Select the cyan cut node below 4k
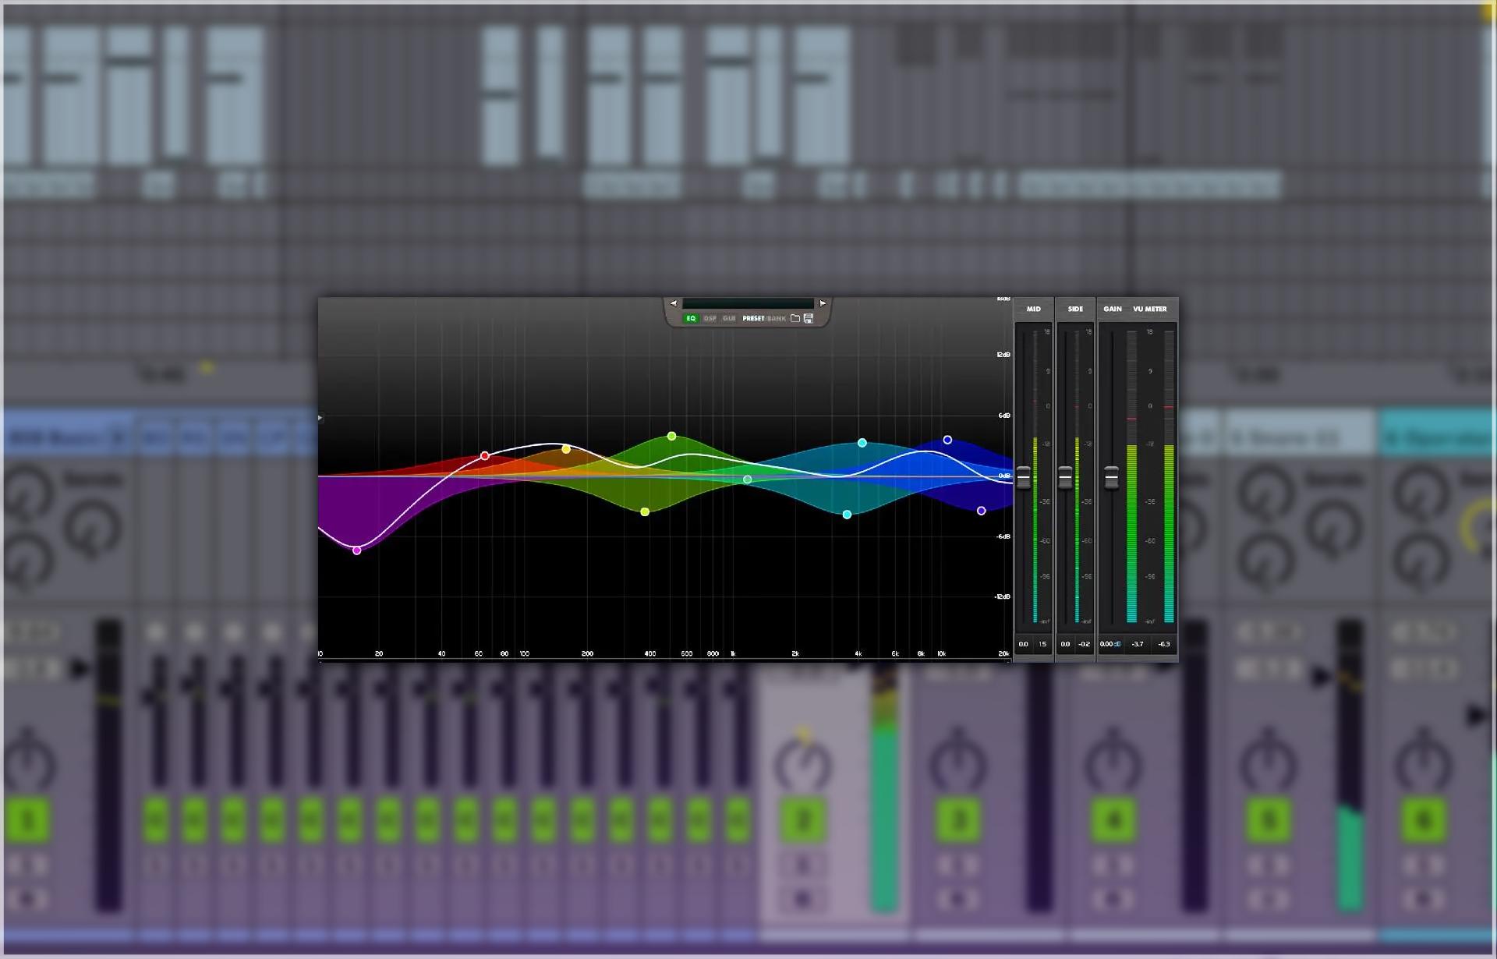 [848, 515]
